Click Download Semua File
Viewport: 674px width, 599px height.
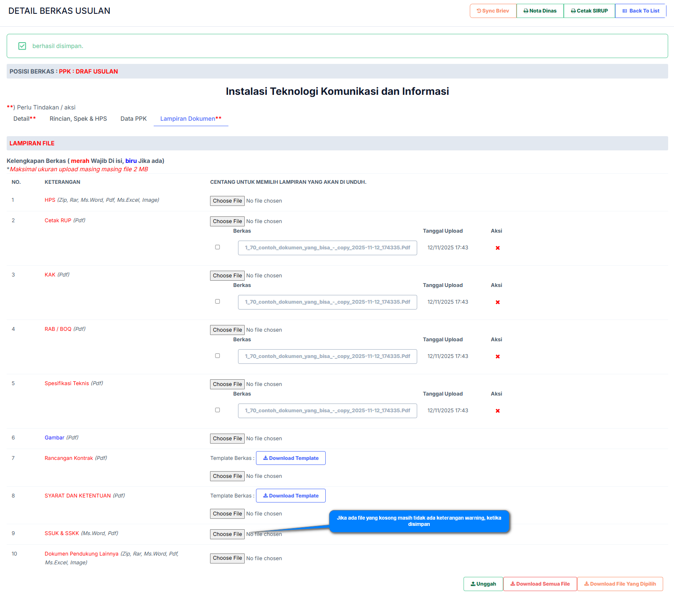(x=540, y=584)
